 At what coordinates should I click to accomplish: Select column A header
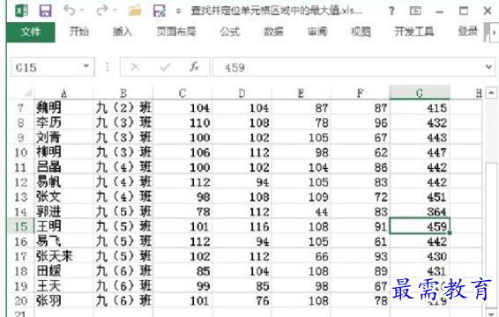tap(63, 93)
